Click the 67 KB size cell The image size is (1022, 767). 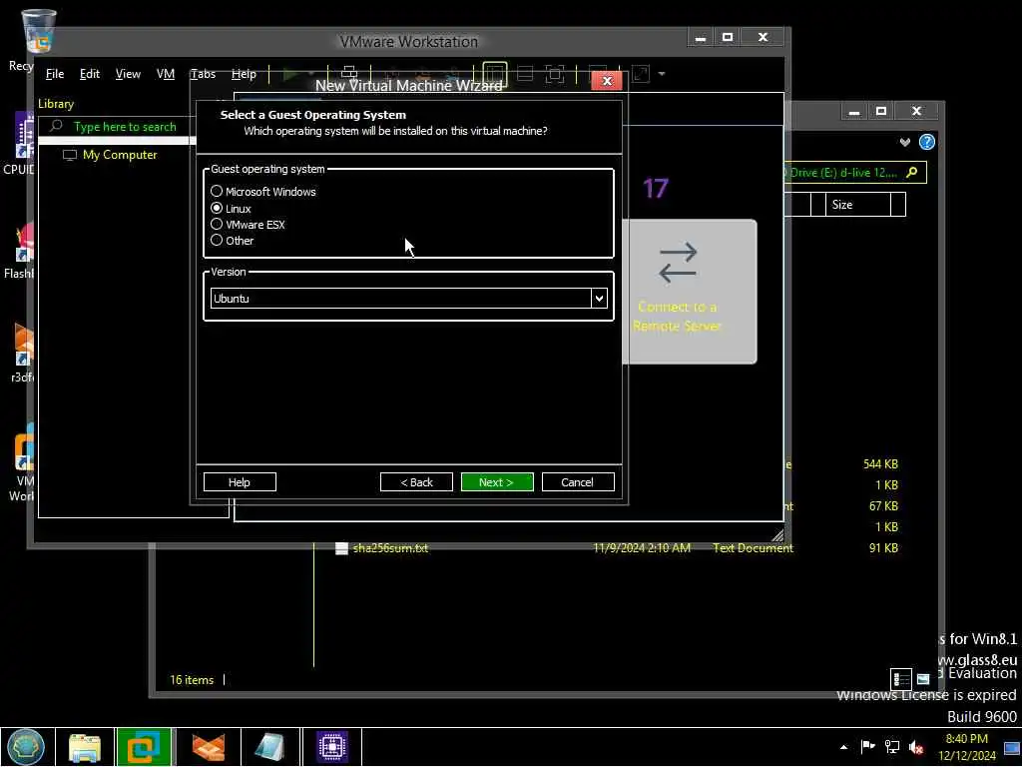click(883, 506)
